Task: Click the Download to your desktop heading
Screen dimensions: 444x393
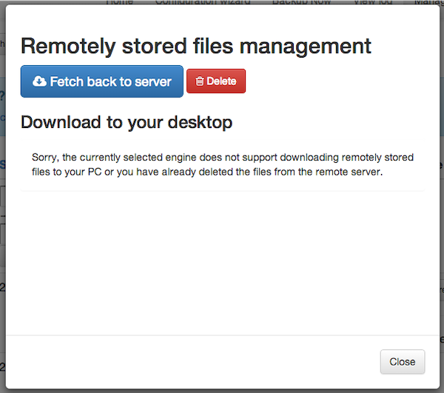Action: (127, 122)
